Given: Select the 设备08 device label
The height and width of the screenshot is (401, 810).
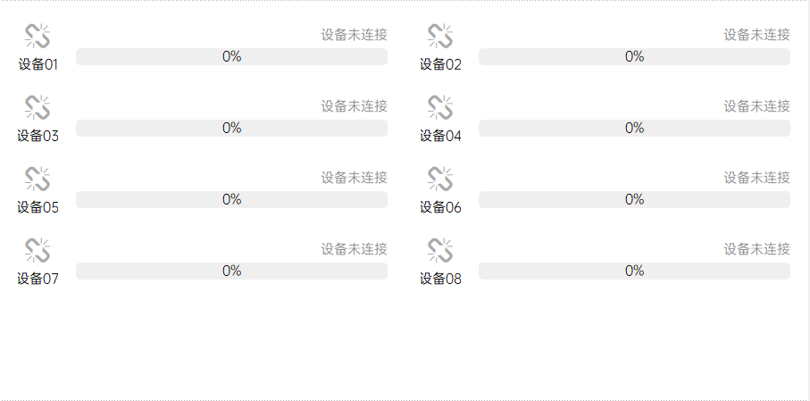Looking at the screenshot, I should 440,279.
